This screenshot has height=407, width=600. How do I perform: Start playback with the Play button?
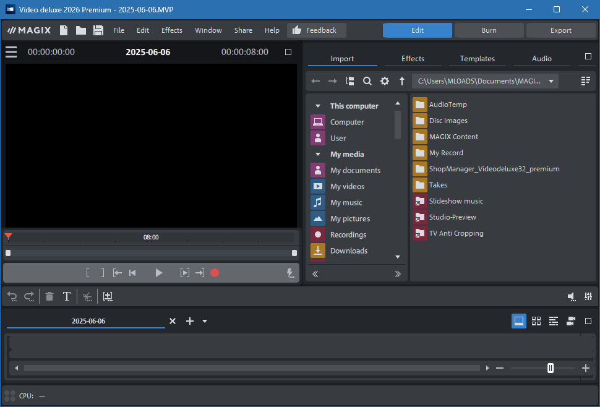(x=159, y=273)
